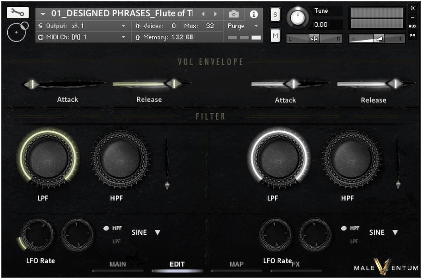The image size is (422, 279).
Task: Select the previous preset arrow
Action: [203, 14]
